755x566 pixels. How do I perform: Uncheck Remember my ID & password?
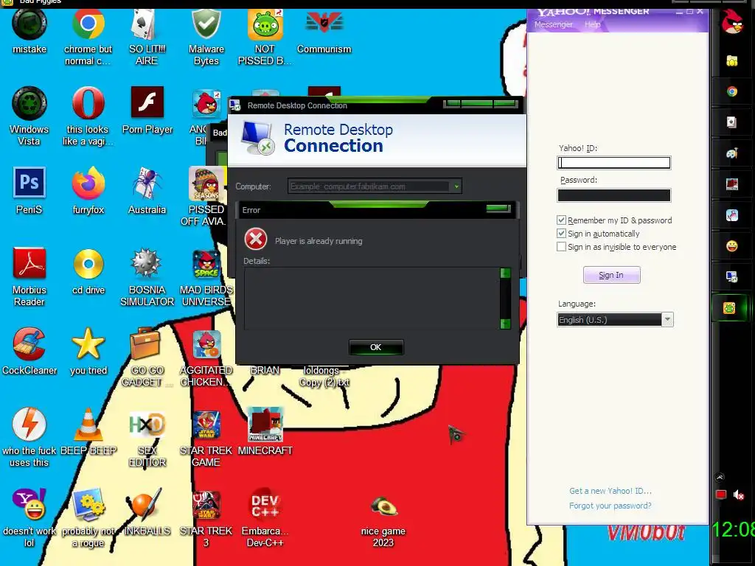(561, 220)
